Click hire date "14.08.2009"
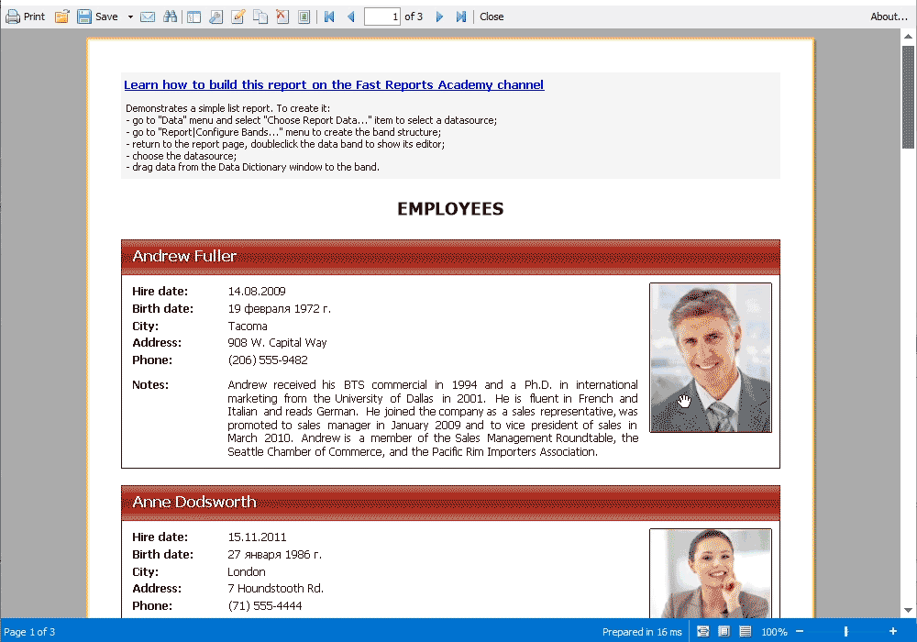Image resolution: width=917 pixels, height=642 pixels. point(257,291)
